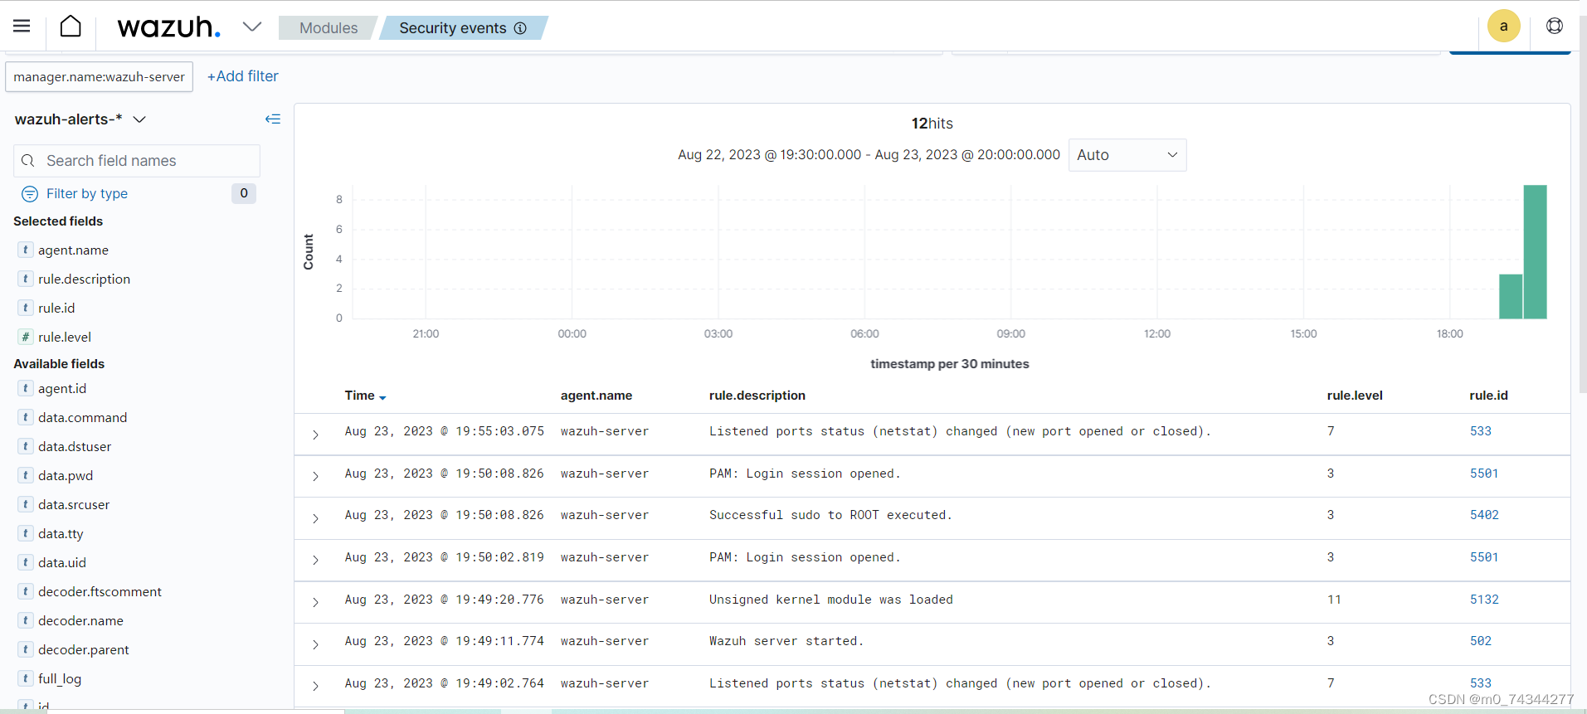The height and width of the screenshot is (714, 1587).
Task: Expand the 19:50:08.826 PAM login row
Action: click(x=315, y=476)
